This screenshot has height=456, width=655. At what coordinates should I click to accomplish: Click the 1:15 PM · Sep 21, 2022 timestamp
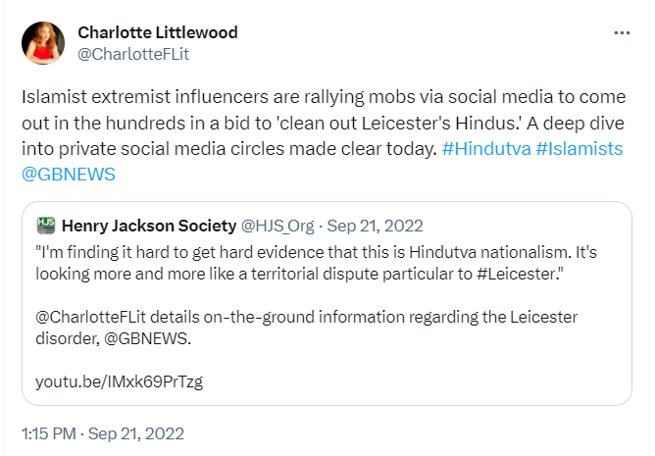[x=102, y=432]
